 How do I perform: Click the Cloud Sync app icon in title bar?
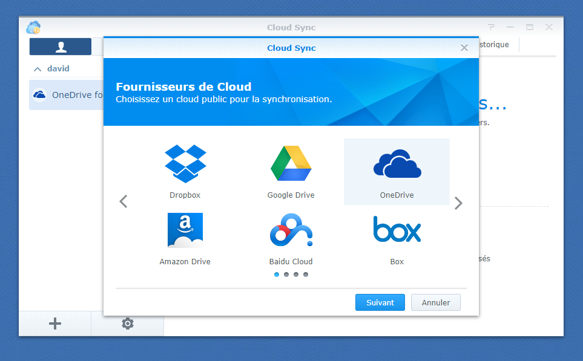coord(33,27)
